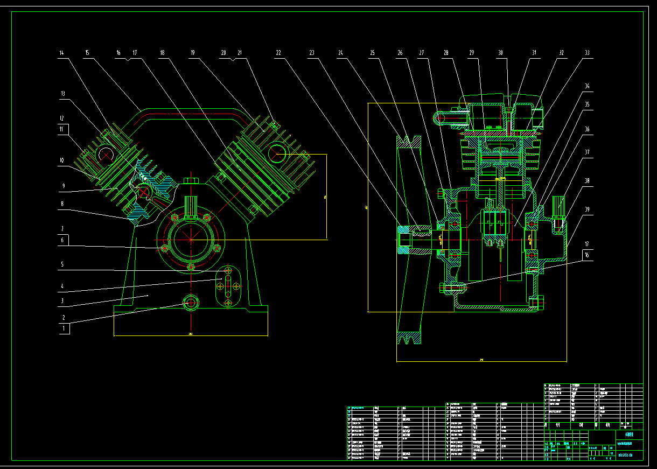Select part callout number 38

pyautogui.click(x=587, y=181)
